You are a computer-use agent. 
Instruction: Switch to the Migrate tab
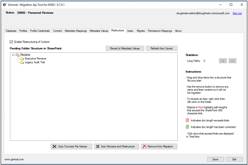tap(140, 31)
